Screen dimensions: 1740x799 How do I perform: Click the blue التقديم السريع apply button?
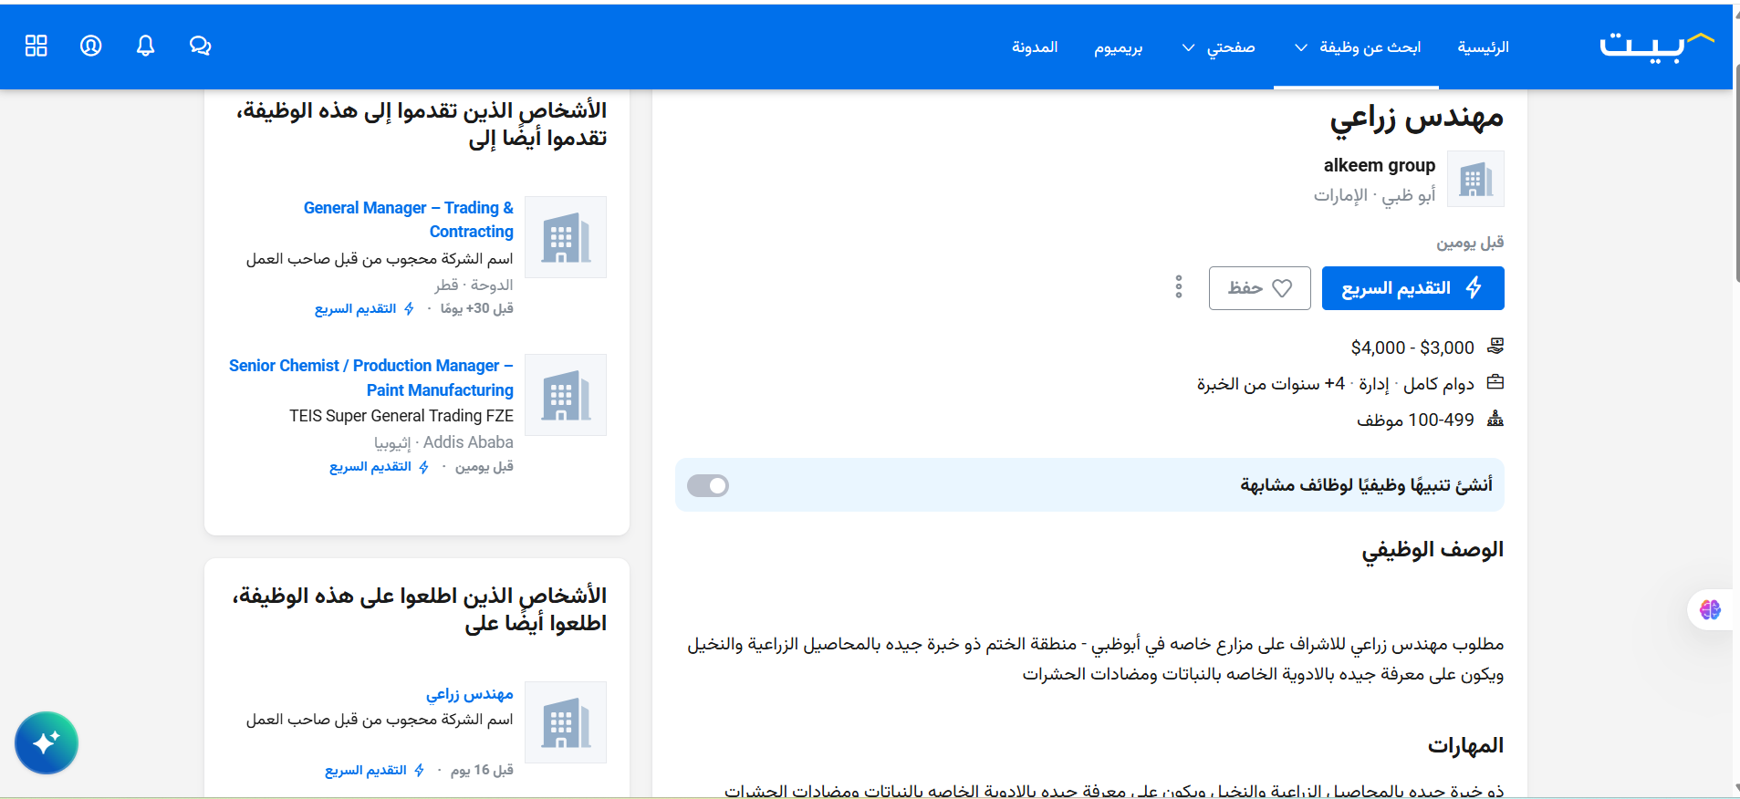[1412, 288]
